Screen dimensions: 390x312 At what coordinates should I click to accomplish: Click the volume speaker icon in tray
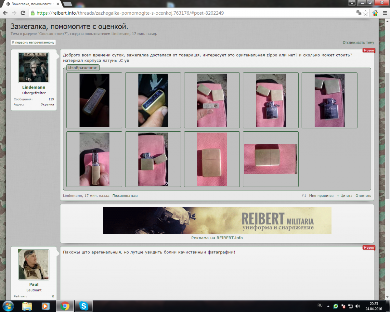[357, 306]
